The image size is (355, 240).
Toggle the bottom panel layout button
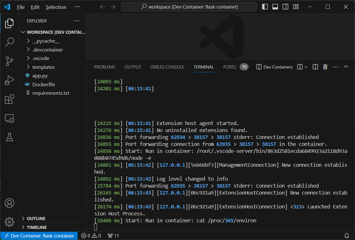point(275,7)
